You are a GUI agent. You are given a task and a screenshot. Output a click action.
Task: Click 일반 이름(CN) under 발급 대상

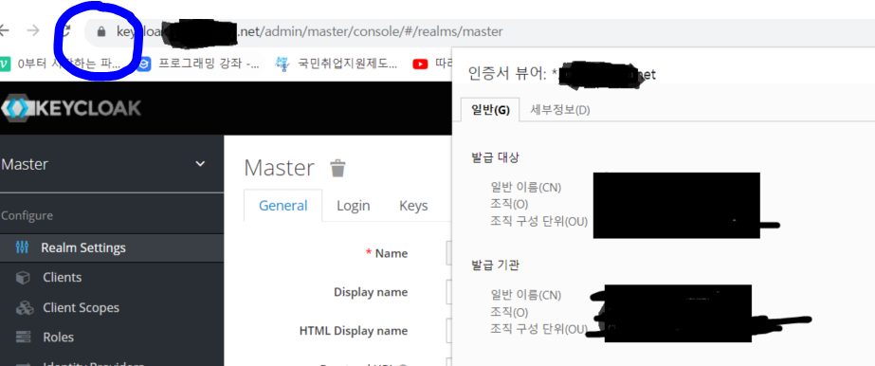coord(526,187)
